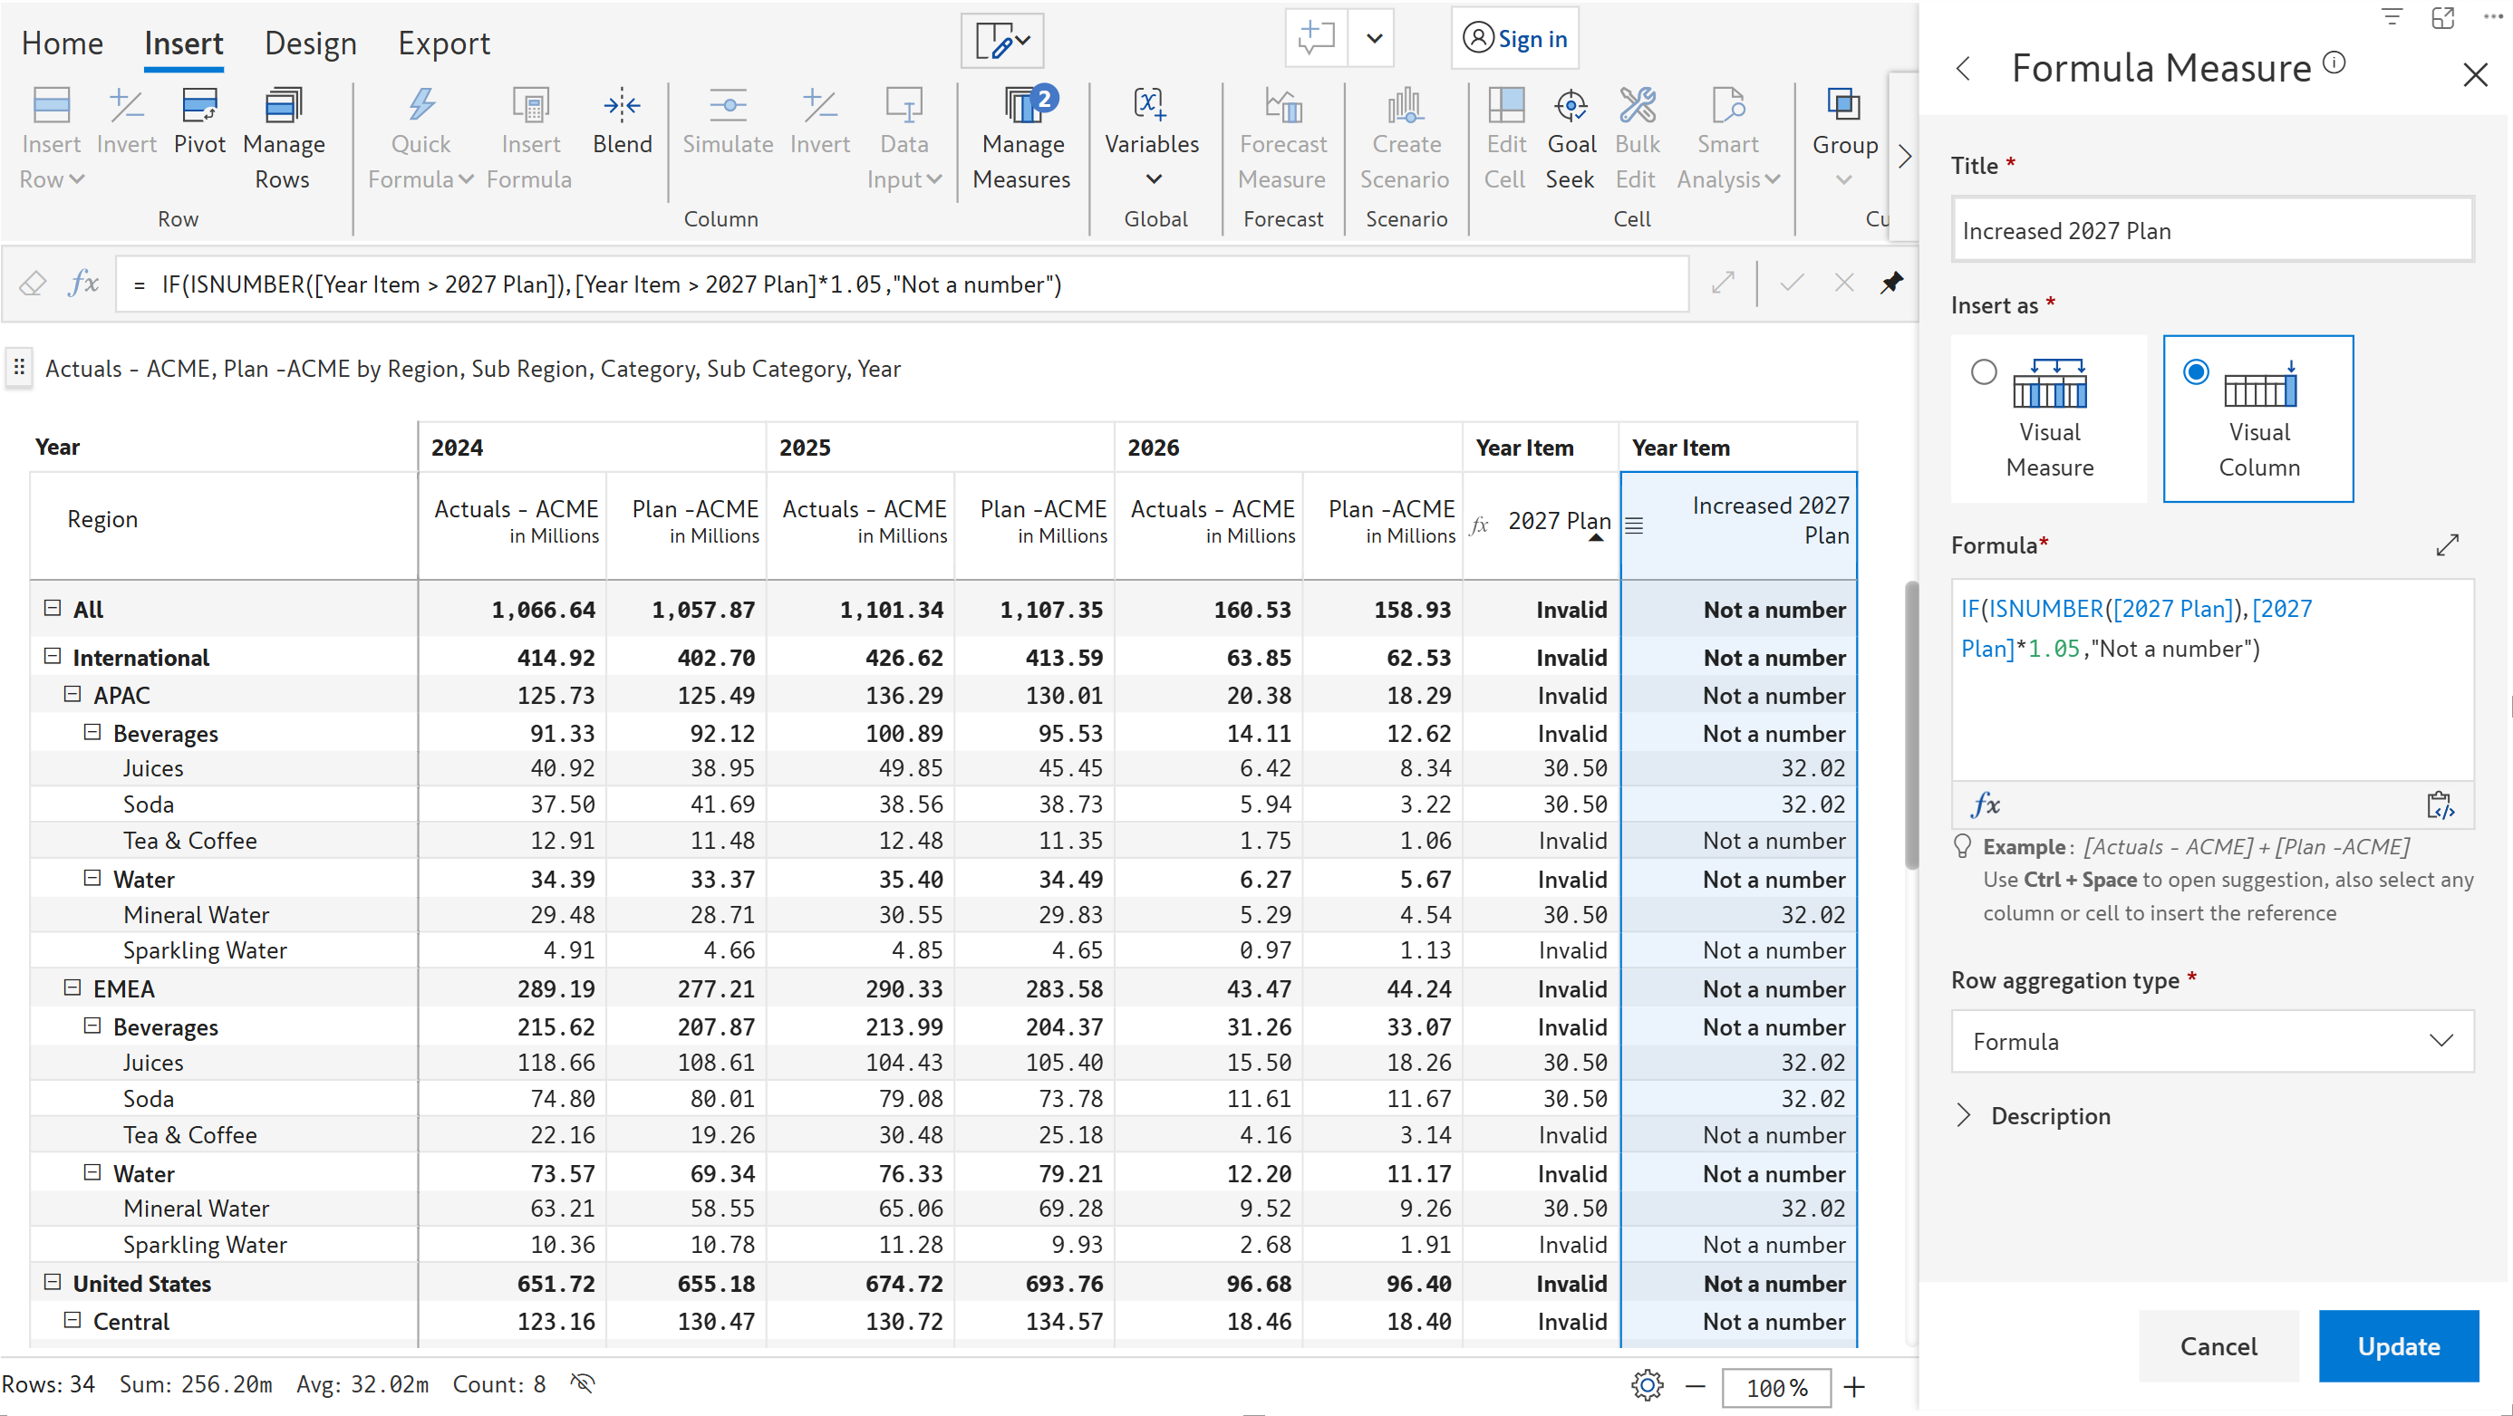Select Visual Column radio option
The width and height of the screenshot is (2513, 1416).
click(2195, 371)
